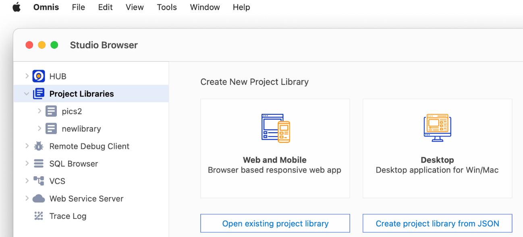
Task: Click the Studio Browser window title
Action: 104,45
